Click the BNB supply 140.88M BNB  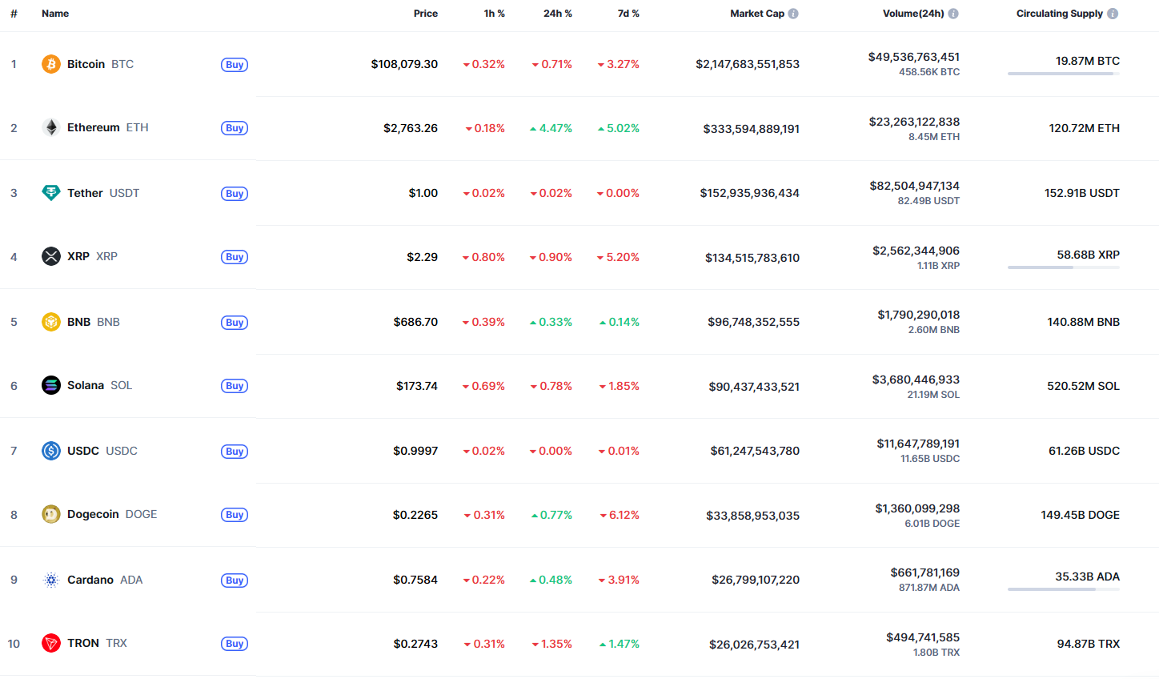[x=1084, y=322]
